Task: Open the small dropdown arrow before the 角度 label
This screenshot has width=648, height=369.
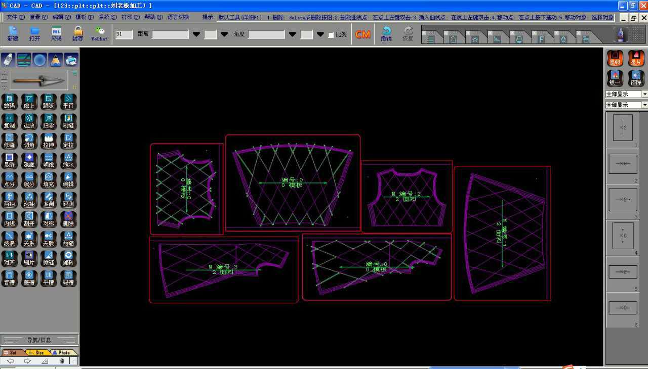Action: [x=224, y=34]
